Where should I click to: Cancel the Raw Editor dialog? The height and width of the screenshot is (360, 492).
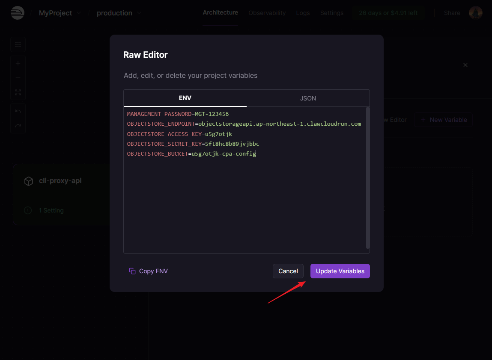288,271
